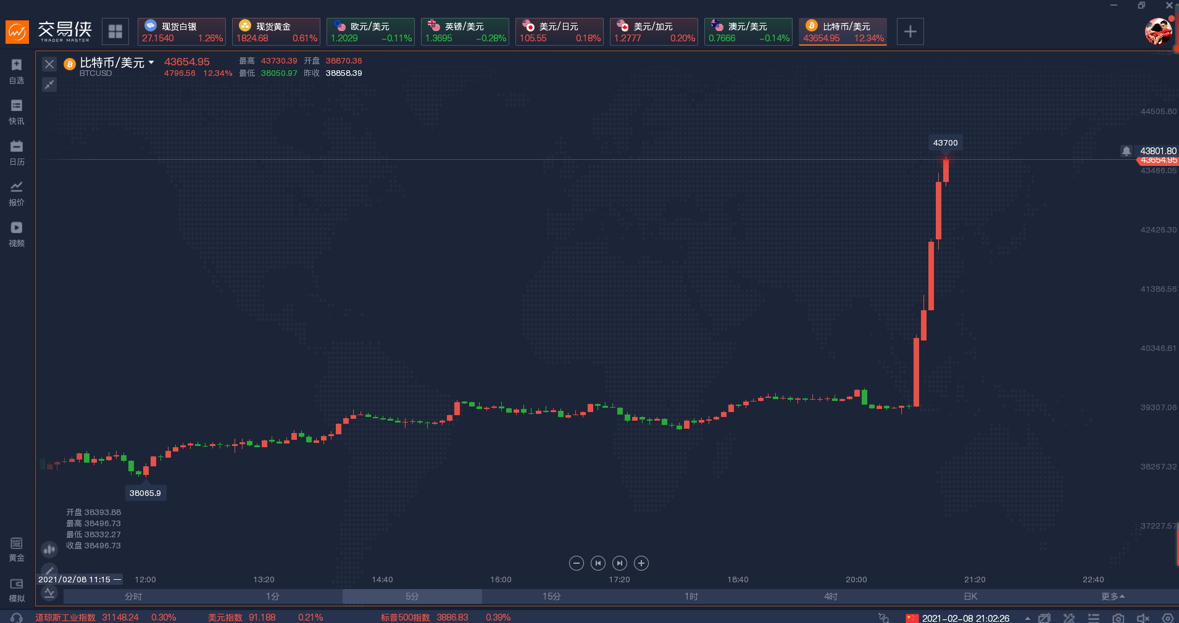Screen dimensions: 1179x623
Task: Toggle the pencil drawing tool button
Action: [49, 570]
